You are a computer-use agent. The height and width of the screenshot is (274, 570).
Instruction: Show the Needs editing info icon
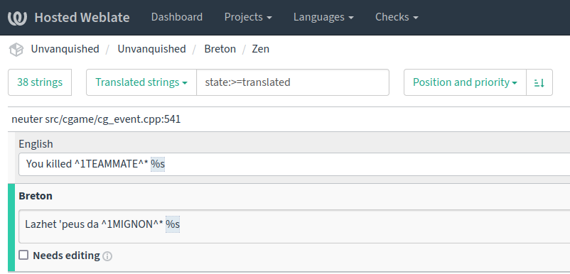[x=107, y=256]
